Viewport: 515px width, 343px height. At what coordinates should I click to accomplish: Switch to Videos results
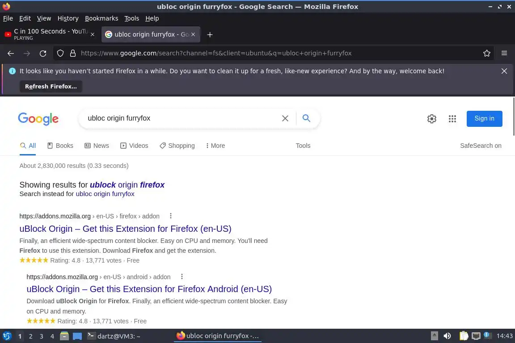point(134,146)
